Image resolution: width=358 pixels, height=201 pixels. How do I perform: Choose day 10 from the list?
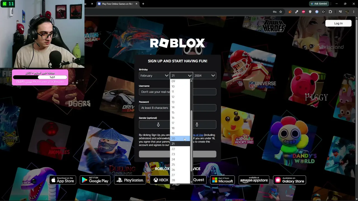180,86
